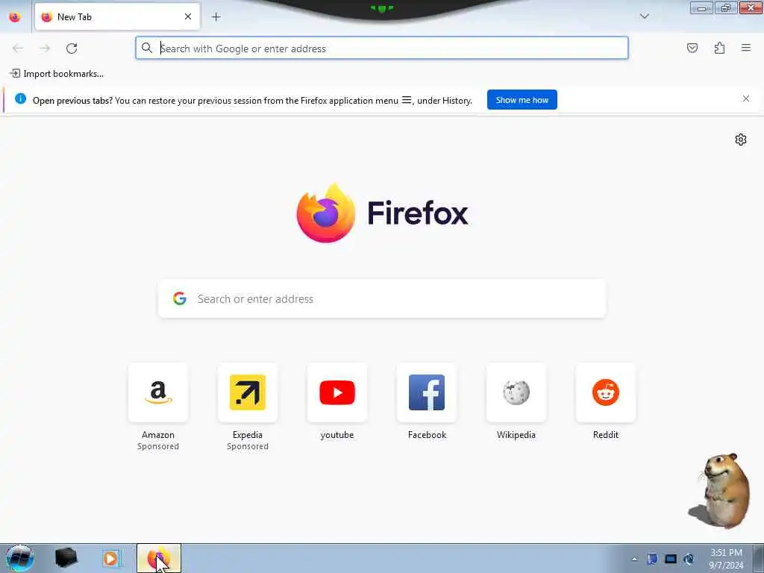
Task: Open the Amazon sponsored shortcut
Action: click(158, 392)
